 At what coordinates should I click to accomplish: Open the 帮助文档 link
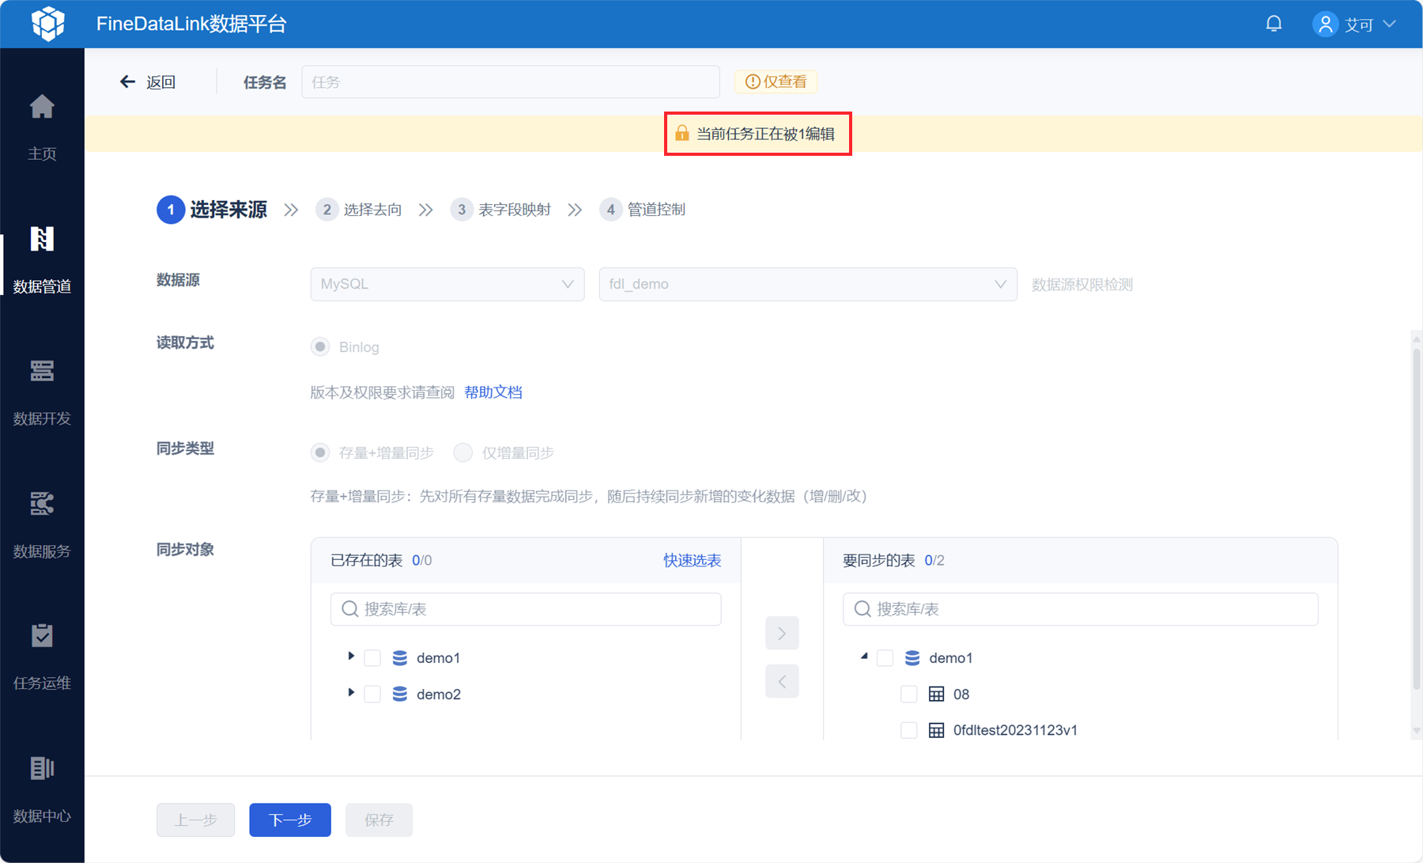(x=493, y=392)
